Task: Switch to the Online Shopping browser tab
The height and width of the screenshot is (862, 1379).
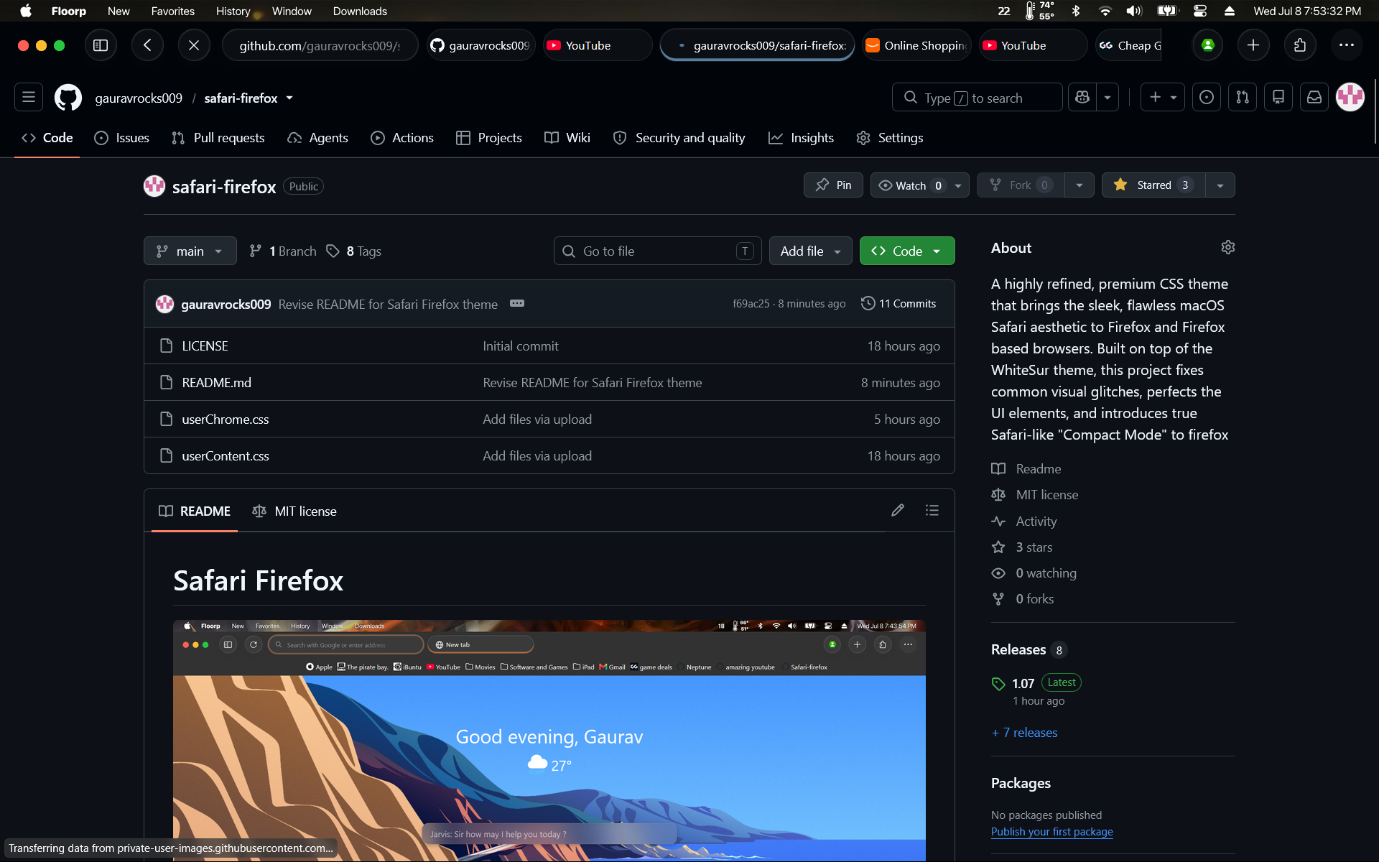Action: pos(916,45)
